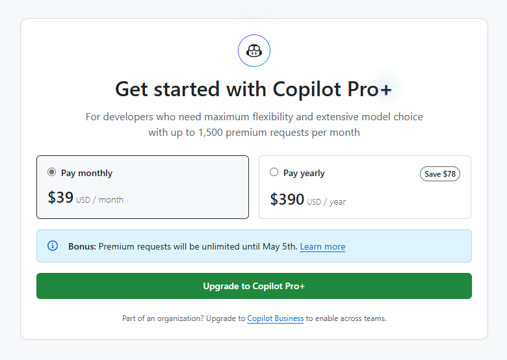Viewport: 507px width, 360px height.
Task: Open the Copilot Business link
Action: (275, 318)
